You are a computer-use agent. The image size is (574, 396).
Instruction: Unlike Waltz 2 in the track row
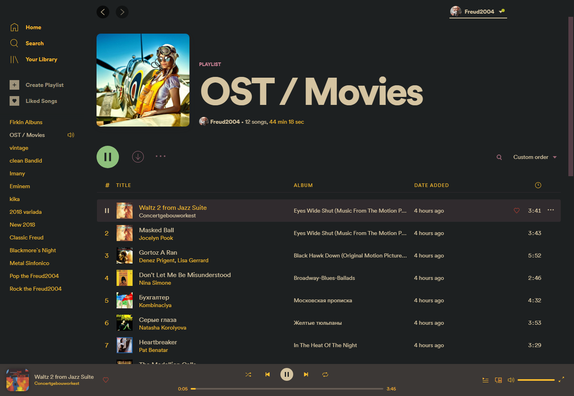[517, 211]
